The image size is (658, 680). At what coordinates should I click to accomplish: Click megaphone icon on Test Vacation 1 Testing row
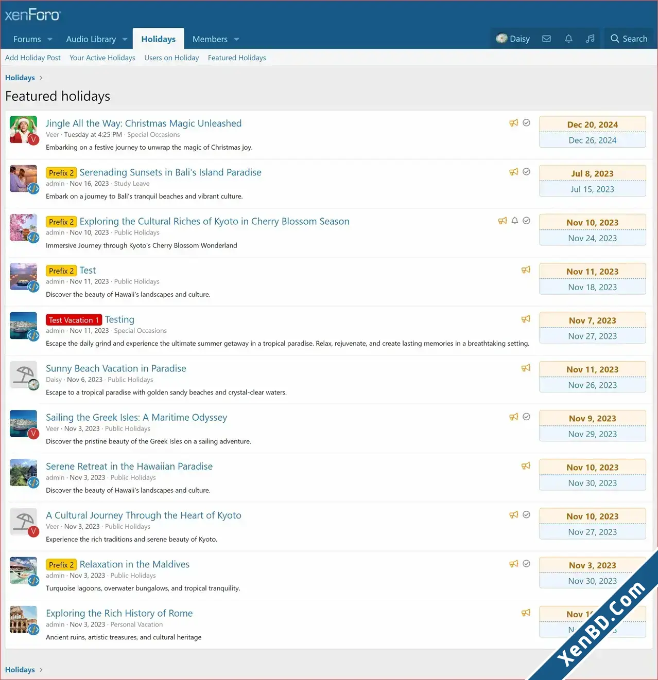(x=526, y=319)
